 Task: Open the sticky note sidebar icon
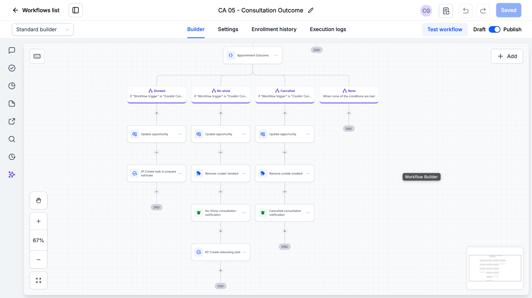click(12, 103)
